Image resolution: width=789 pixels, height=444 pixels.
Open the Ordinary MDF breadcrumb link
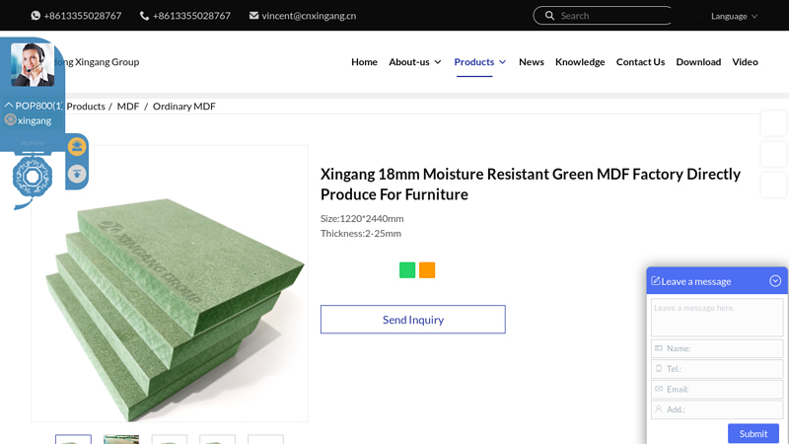[184, 107]
